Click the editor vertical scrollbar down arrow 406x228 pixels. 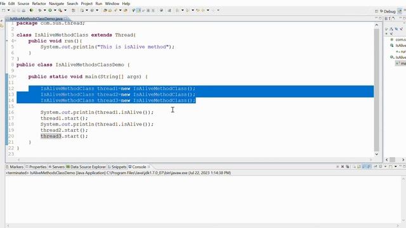376,154
